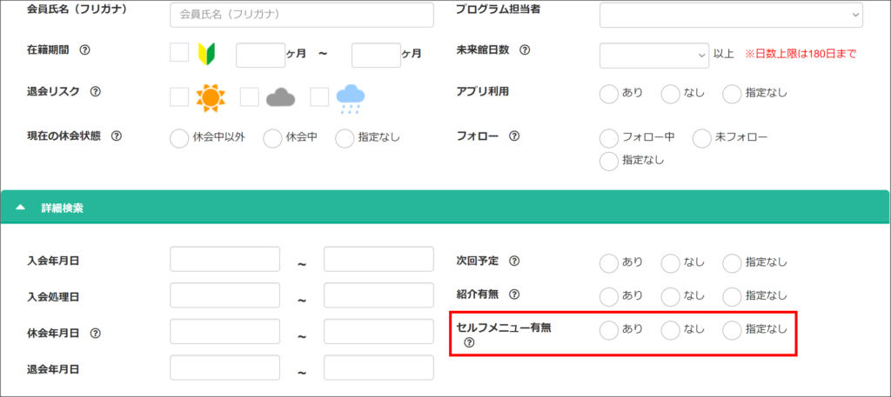
Task: Click help icon next to 在籍期間
Action: pyautogui.click(x=84, y=50)
